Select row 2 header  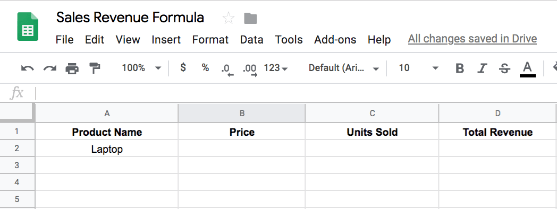[x=17, y=148]
